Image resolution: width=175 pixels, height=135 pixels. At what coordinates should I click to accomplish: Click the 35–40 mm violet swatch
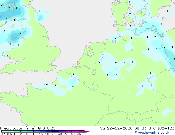click(x=68, y=131)
